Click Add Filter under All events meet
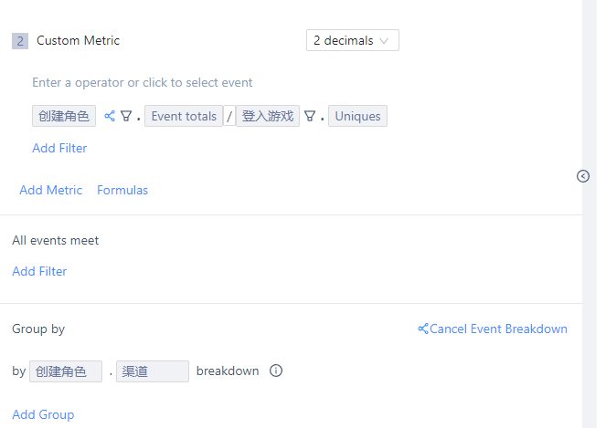This screenshot has width=606, height=428. point(39,271)
